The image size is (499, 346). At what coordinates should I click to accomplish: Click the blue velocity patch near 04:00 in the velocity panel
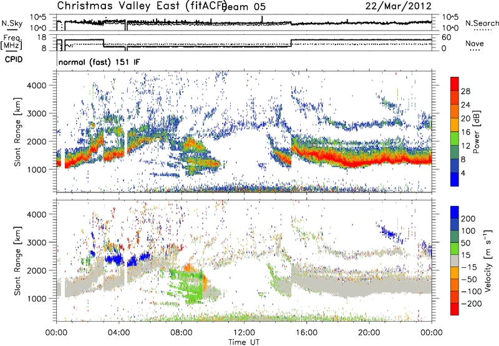click(115, 260)
